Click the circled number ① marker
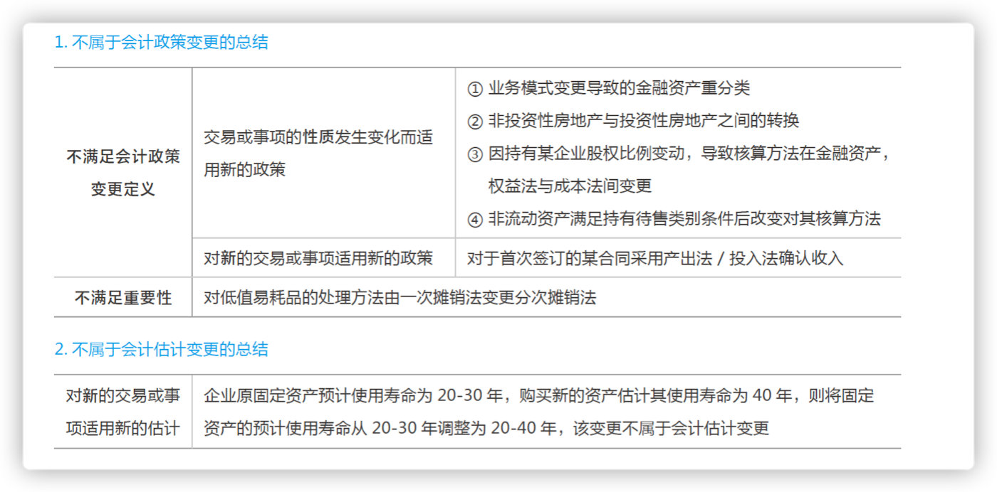Screen dimensions: 997x492 click(475, 89)
